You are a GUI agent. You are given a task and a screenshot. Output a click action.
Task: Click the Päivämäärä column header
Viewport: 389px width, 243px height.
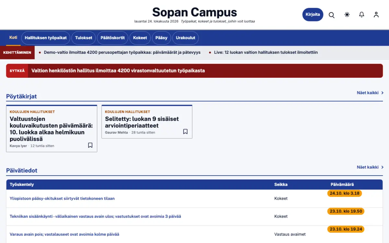click(342, 185)
